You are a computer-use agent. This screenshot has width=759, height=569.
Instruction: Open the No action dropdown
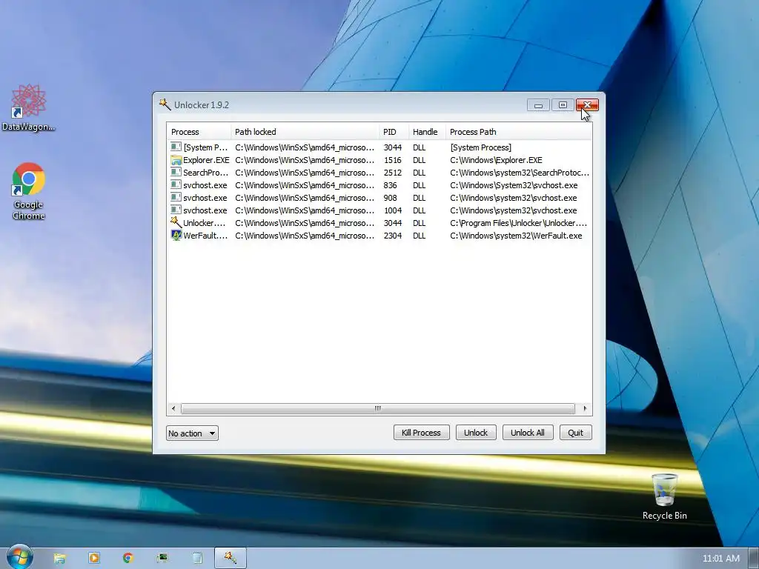[x=192, y=433]
